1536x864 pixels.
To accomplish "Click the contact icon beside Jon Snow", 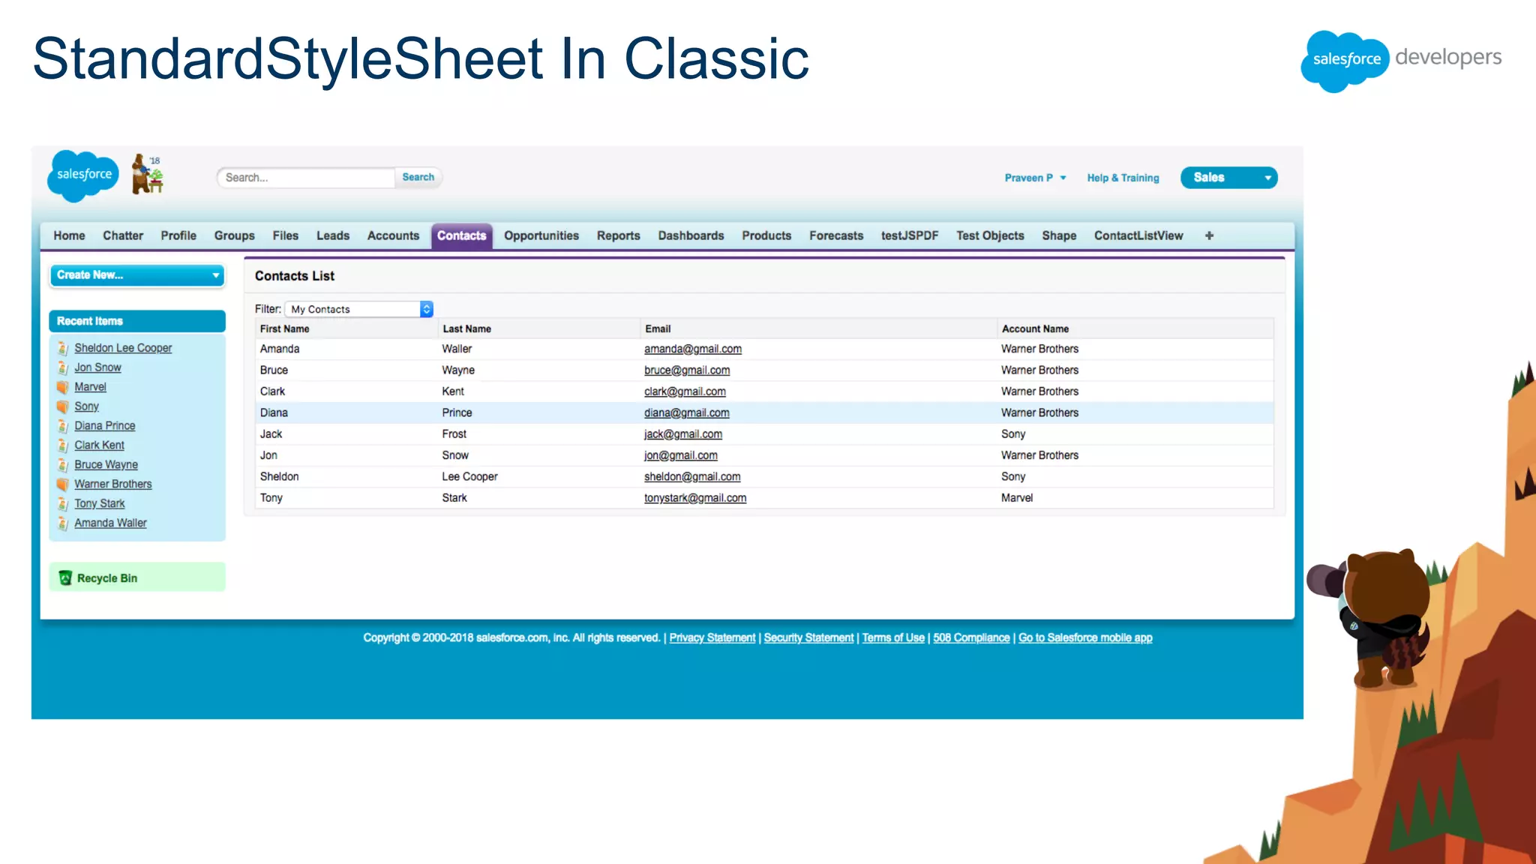I will [x=63, y=367].
